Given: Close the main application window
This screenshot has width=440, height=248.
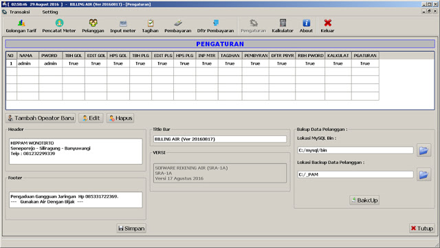Looking at the screenshot, I should pyautogui.click(x=435, y=4).
